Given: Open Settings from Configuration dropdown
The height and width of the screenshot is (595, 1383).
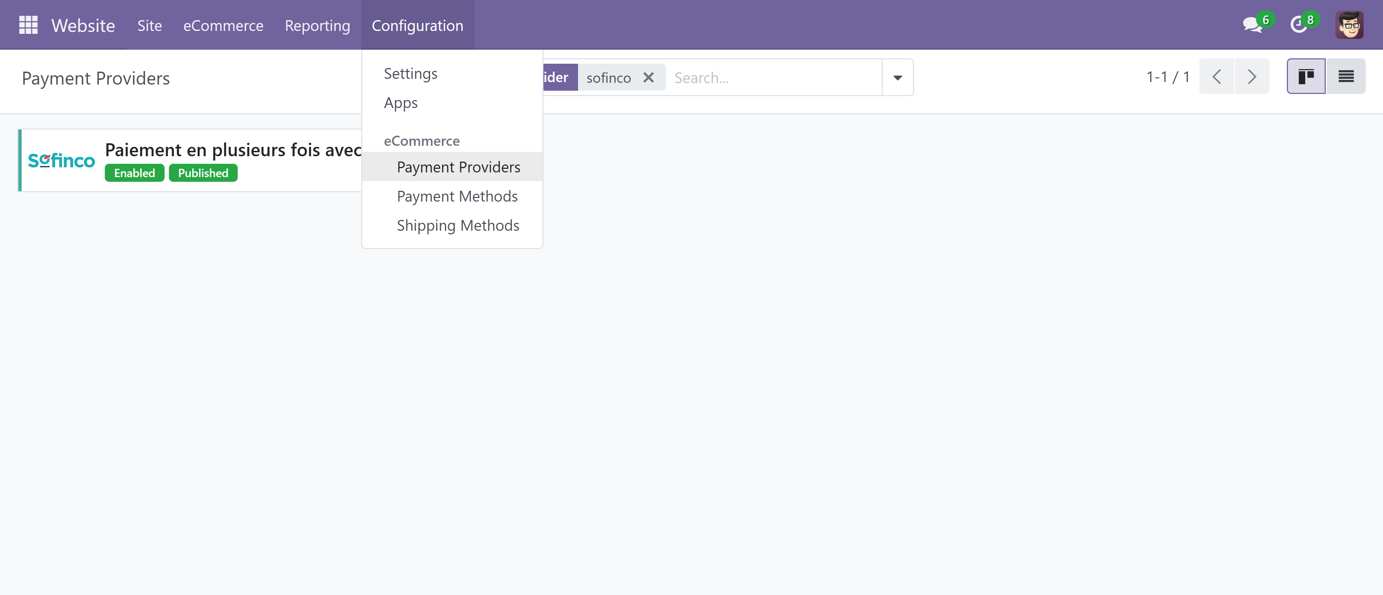Looking at the screenshot, I should pyautogui.click(x=410, y=73).
